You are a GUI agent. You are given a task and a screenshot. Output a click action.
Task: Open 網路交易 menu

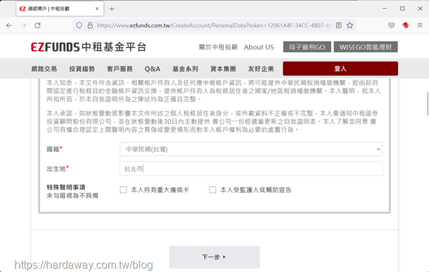[x=44, y=69]
